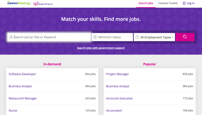The image size is (202, 115).
Task: Click the MyCareersFuture.sg logo
Action: pos(18,3)
